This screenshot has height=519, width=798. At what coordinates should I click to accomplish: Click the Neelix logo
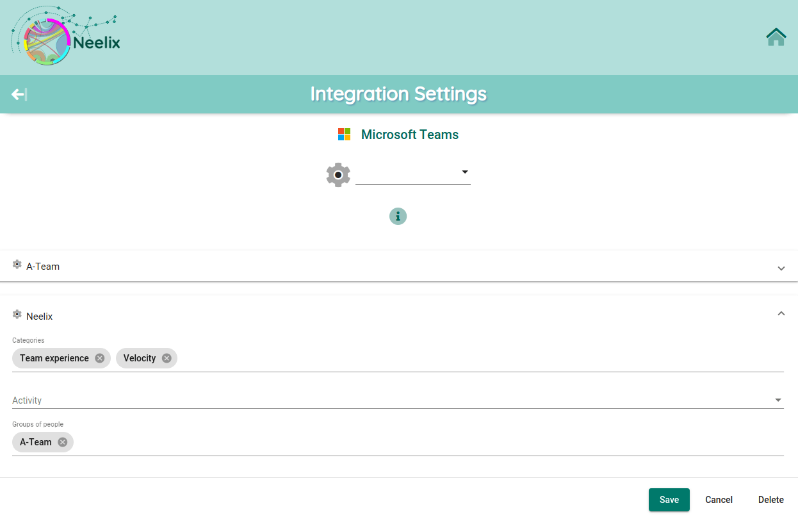tap(66, 37)
